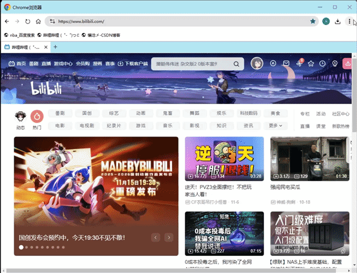Open the watch history clock icon
Viewport: 357px width, 273px height.
[x=322, y=64]
